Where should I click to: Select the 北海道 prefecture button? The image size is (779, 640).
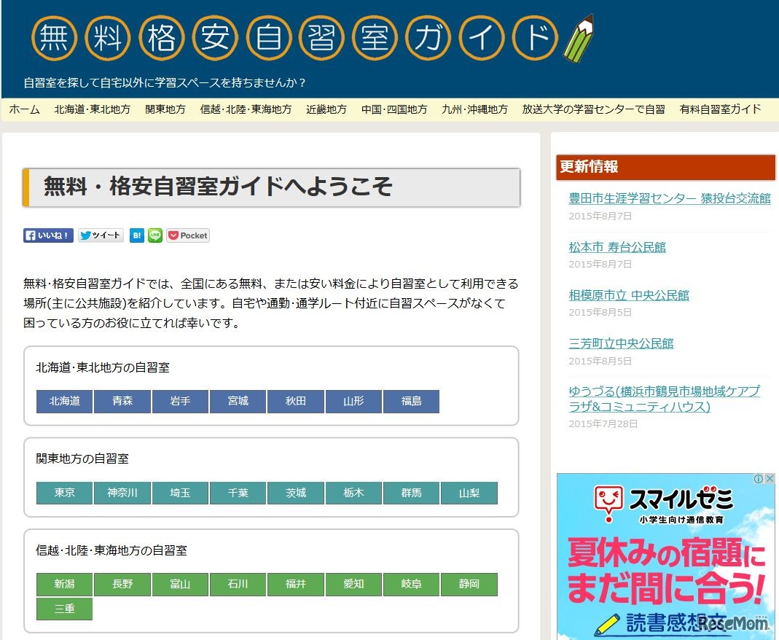coord(64,402)
